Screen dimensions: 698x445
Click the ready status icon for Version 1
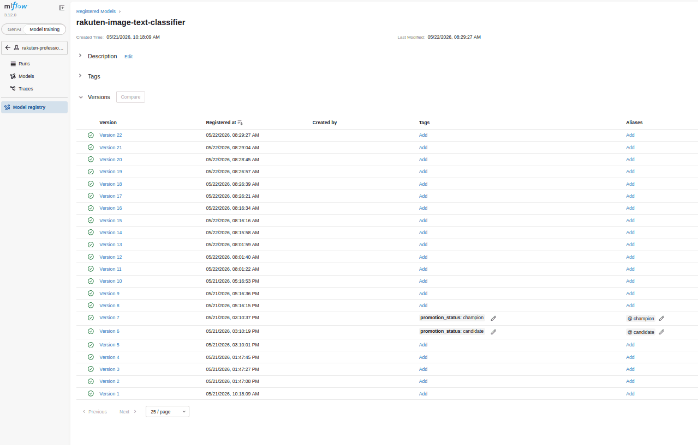pyautogui.click(x=91, y=394)
